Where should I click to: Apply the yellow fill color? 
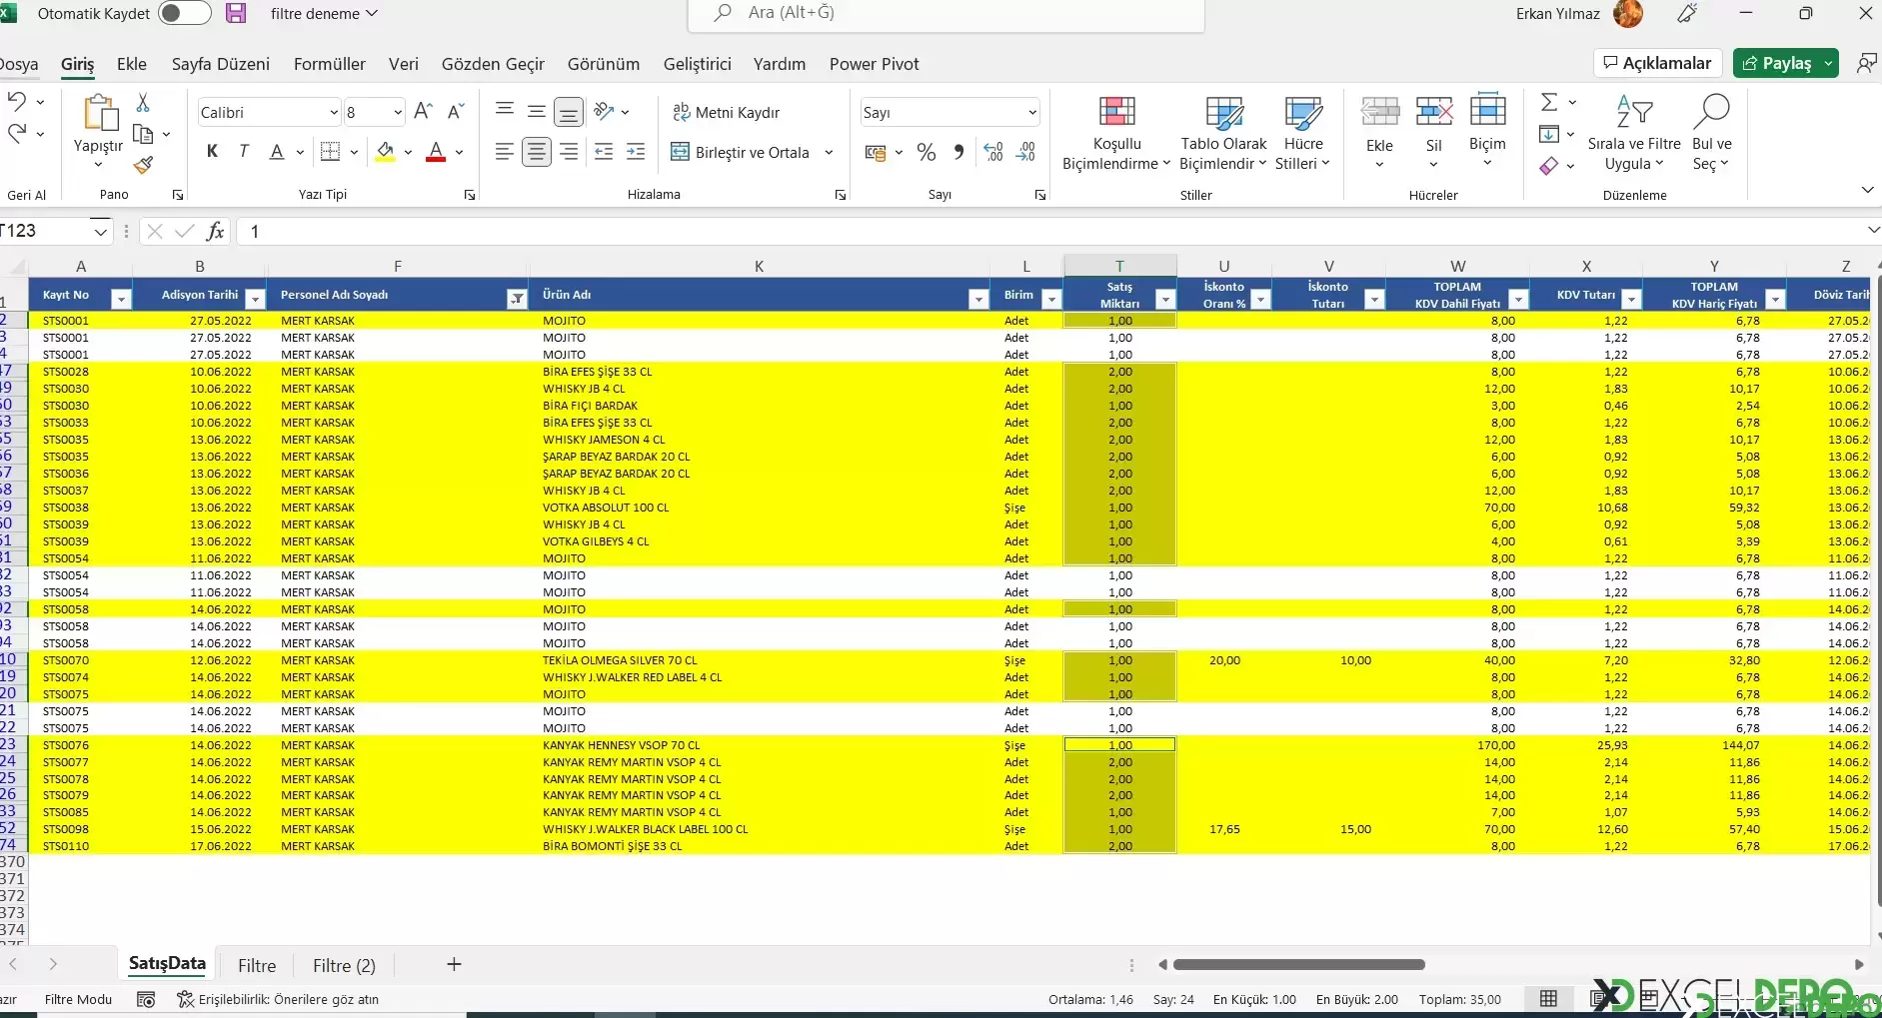click(x=385, y=152)
